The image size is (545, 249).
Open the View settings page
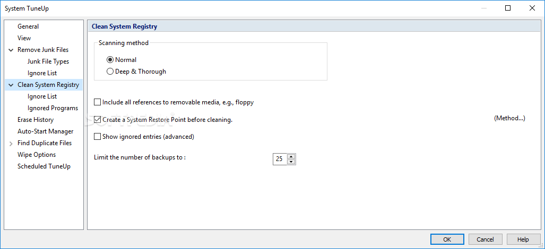[24, 38]
